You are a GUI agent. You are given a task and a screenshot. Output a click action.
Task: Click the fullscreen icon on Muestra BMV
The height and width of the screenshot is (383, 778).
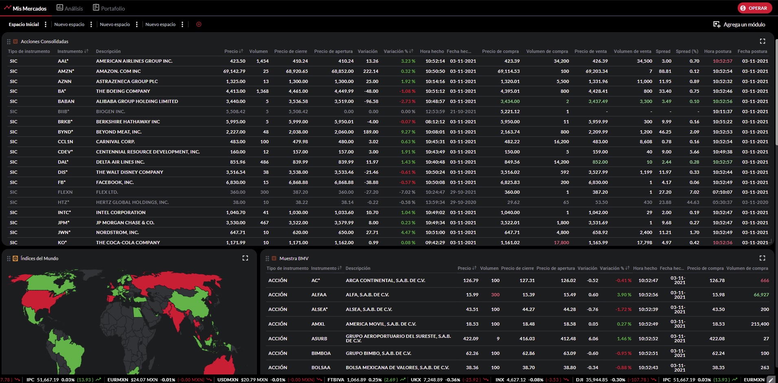pyautogui.click(x=762, y=258)
